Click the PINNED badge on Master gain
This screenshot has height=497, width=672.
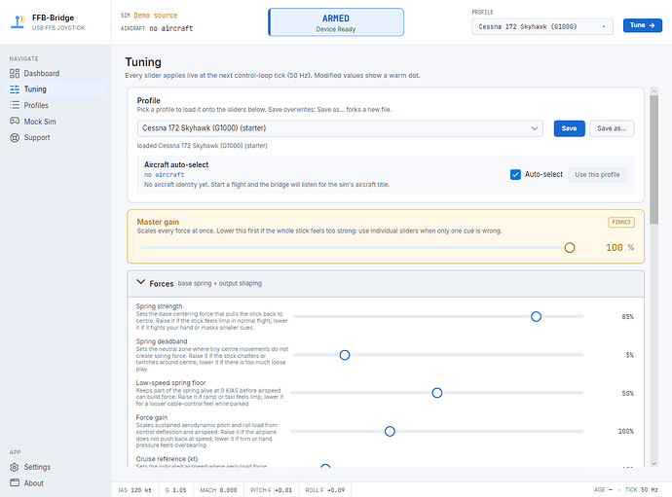(621, 222)
